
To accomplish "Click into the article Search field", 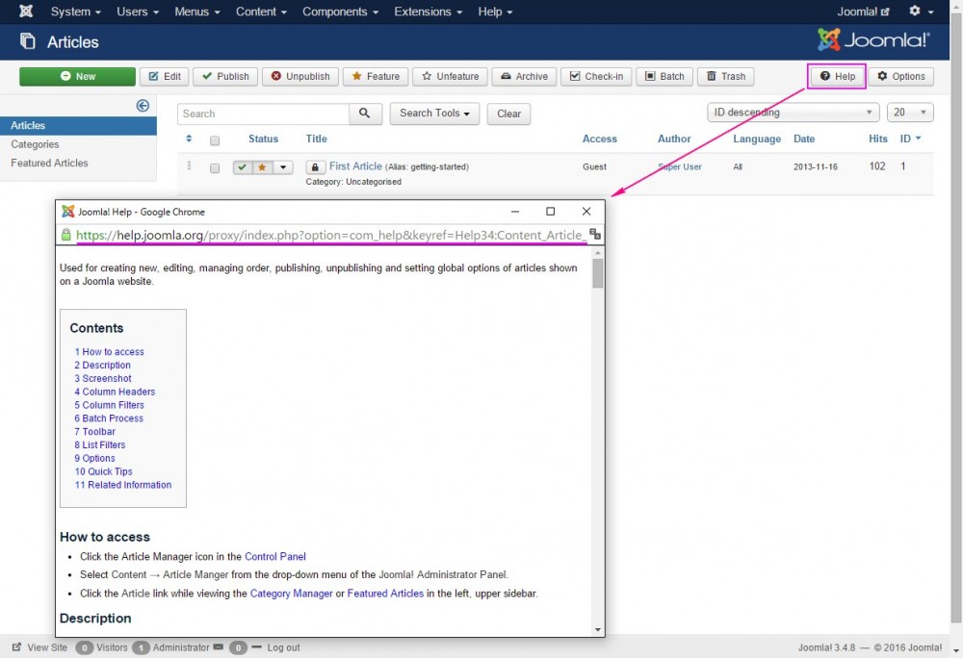I will [x=262, y=114].
